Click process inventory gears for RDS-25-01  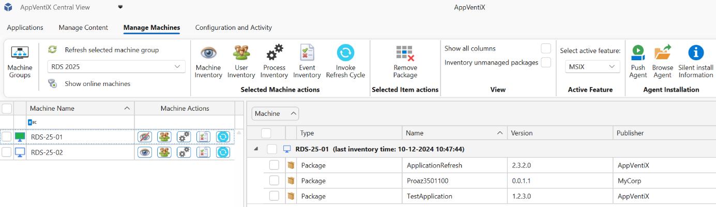pos(184,137)
